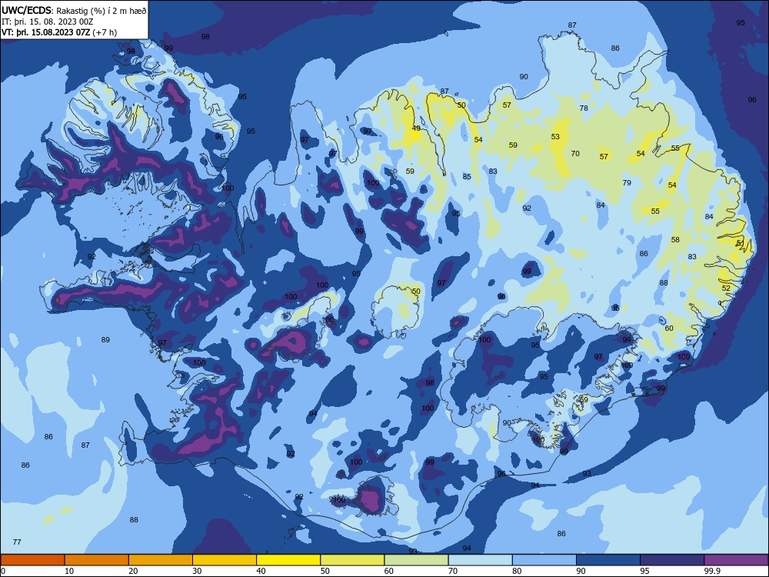This screenshot has height=577, width=769.
Task: Select the 20–30 amber legend swatch
Action: pyautogui.click(x=161, y=560)
